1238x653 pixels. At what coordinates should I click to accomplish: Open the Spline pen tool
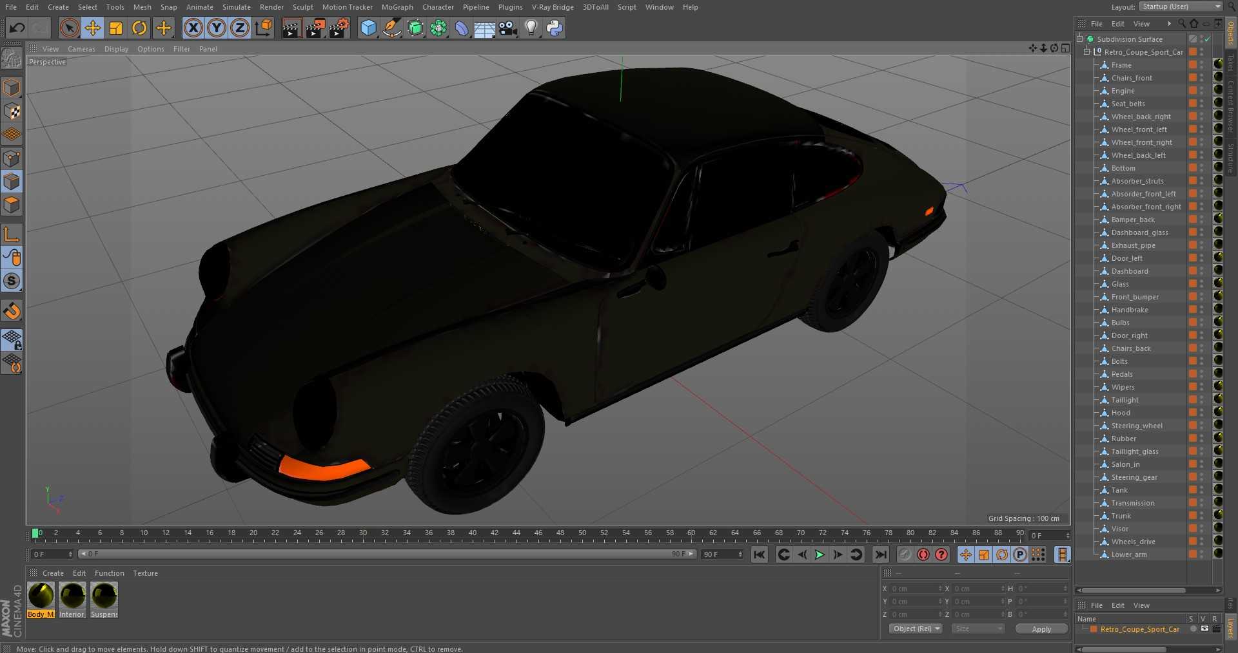tap(391, 28)
